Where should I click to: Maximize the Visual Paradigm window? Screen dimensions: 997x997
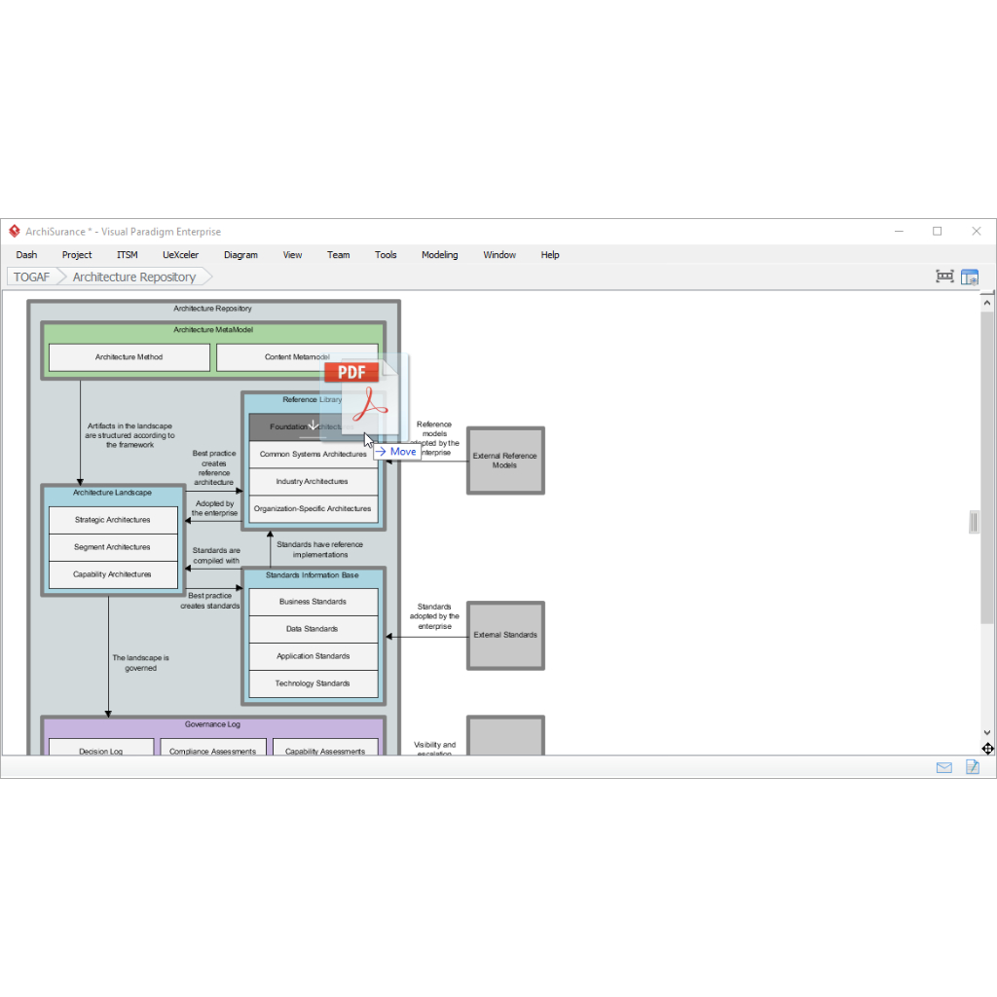(938, 231)
